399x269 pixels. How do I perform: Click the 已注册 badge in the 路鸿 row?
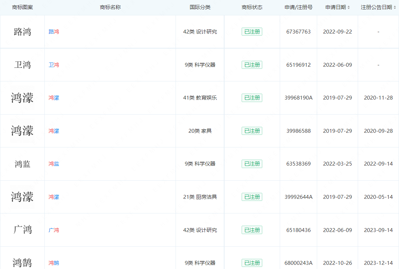[x=252, y=32]
